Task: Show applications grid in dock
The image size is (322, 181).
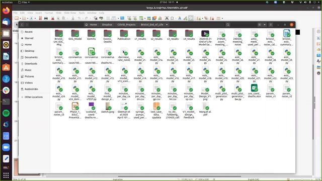Action: click(x=6, y=175)
